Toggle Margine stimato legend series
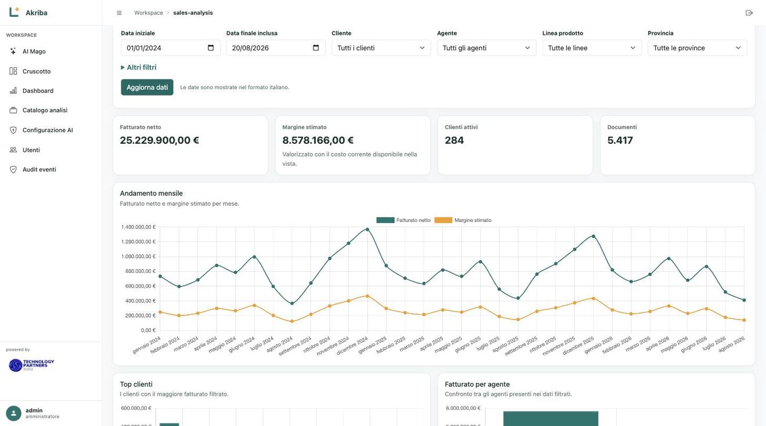766x426 pixels. [x=463, y=220]
